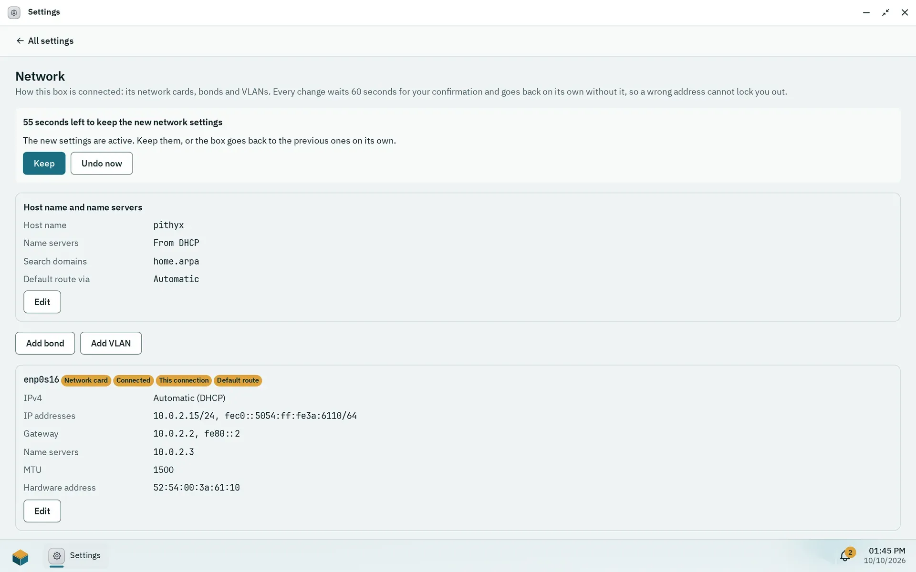
Task: Click the enp0s16 interface name
Action: click(41, 379)
